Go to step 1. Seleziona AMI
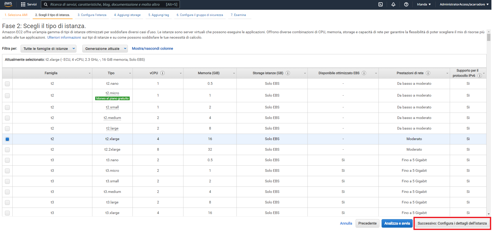The width and height of the screenshot is (494, 231). coord(16,15)
